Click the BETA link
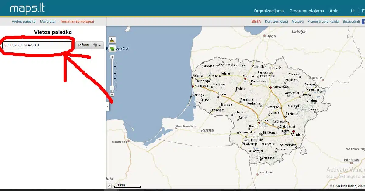 [x=256, y=22]
